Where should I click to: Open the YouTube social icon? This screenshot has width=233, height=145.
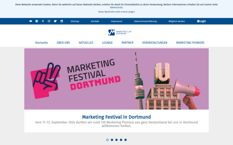31,21
